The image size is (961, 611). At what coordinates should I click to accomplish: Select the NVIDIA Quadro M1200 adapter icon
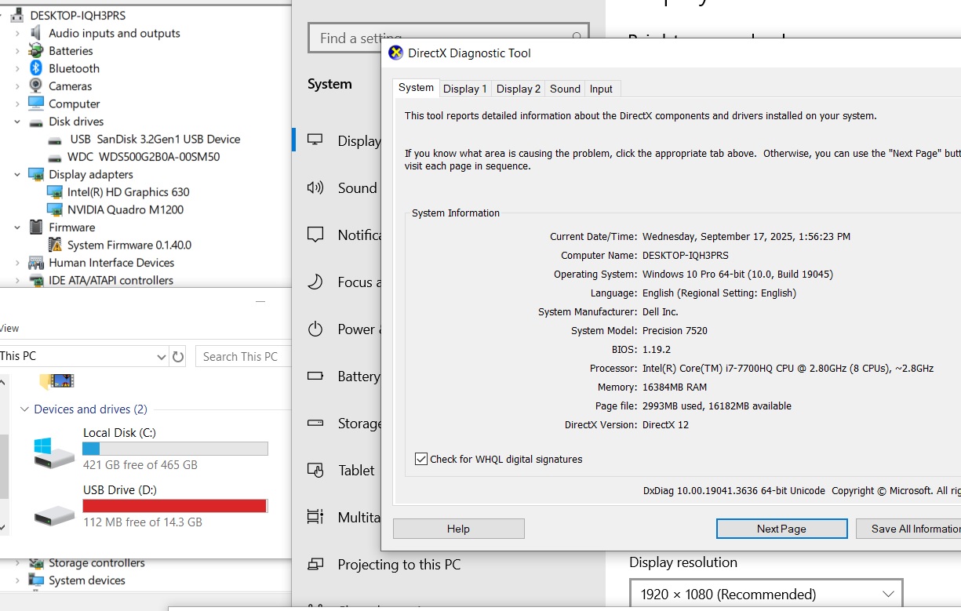coord(54,209)
